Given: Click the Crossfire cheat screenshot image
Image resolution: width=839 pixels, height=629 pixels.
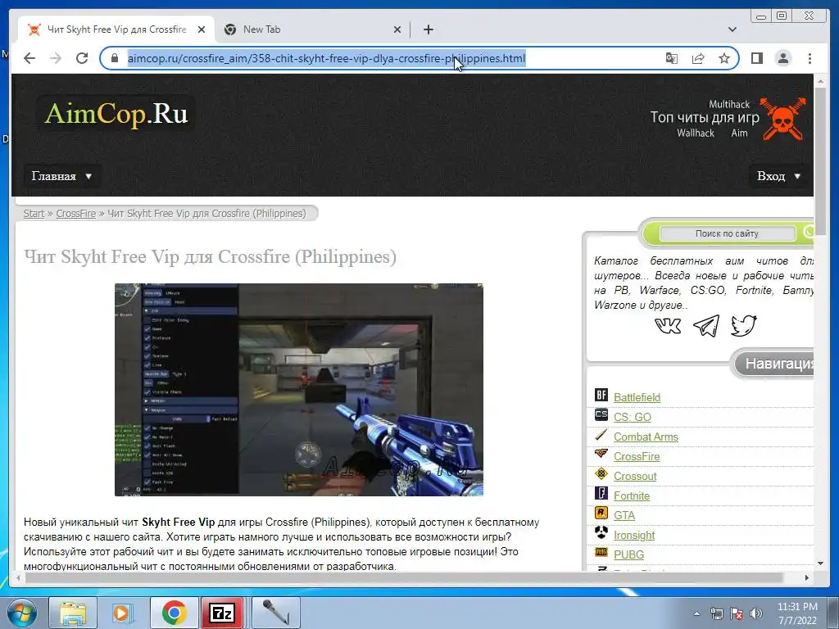Looking at the screenshot, I should point(298,389).
